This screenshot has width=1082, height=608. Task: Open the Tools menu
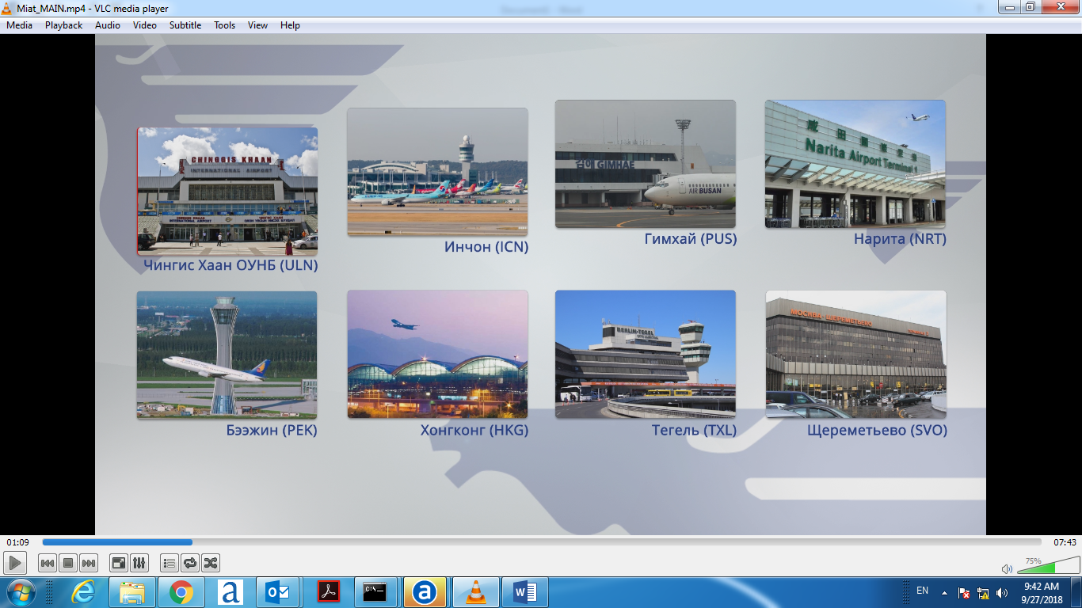pyautogui.click(x=225, y=25)
